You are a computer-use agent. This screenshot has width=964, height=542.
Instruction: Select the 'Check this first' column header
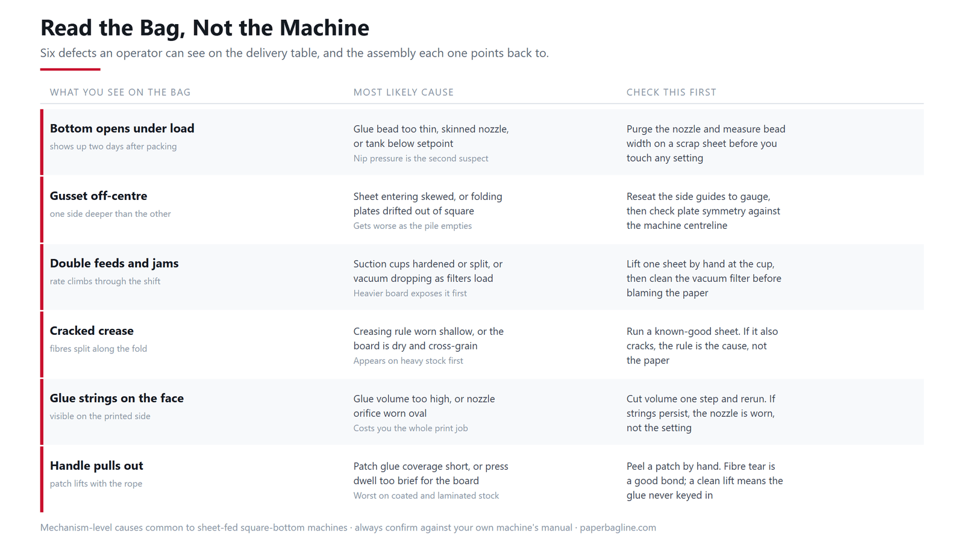tap(671, 92)
